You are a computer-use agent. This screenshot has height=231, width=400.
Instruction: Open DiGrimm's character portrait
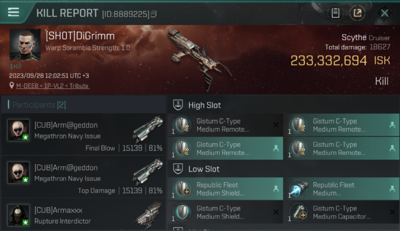click(25, 44)
